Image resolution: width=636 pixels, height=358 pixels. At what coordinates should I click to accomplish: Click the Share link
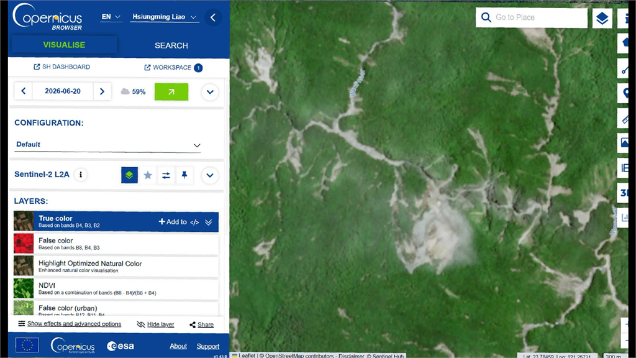click(202, 324)
